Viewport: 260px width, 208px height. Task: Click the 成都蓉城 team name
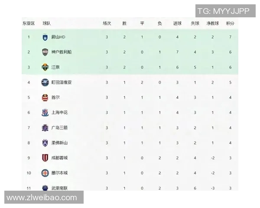click(59, 158)
